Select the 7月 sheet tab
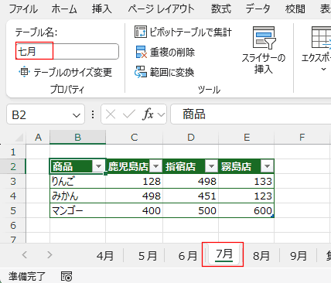 [x=224, y=254]
